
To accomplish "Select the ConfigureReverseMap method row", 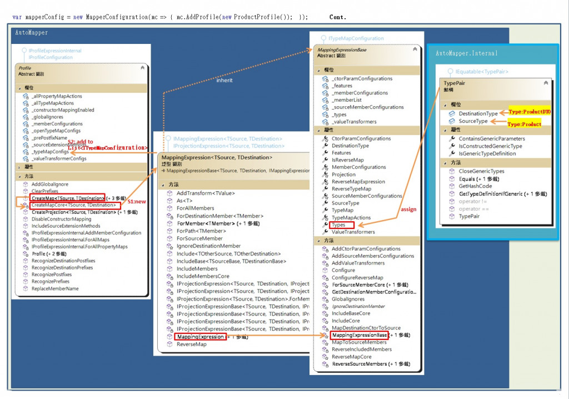I will tap(357, 278).
